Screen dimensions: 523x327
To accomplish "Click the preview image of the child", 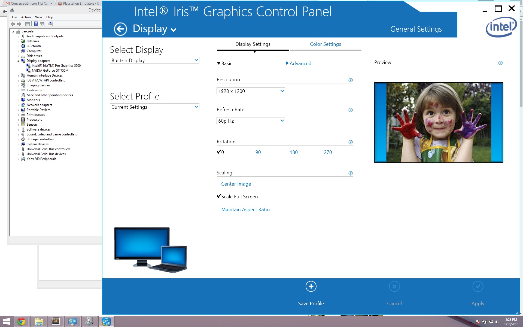I will (x=439, y=123).
